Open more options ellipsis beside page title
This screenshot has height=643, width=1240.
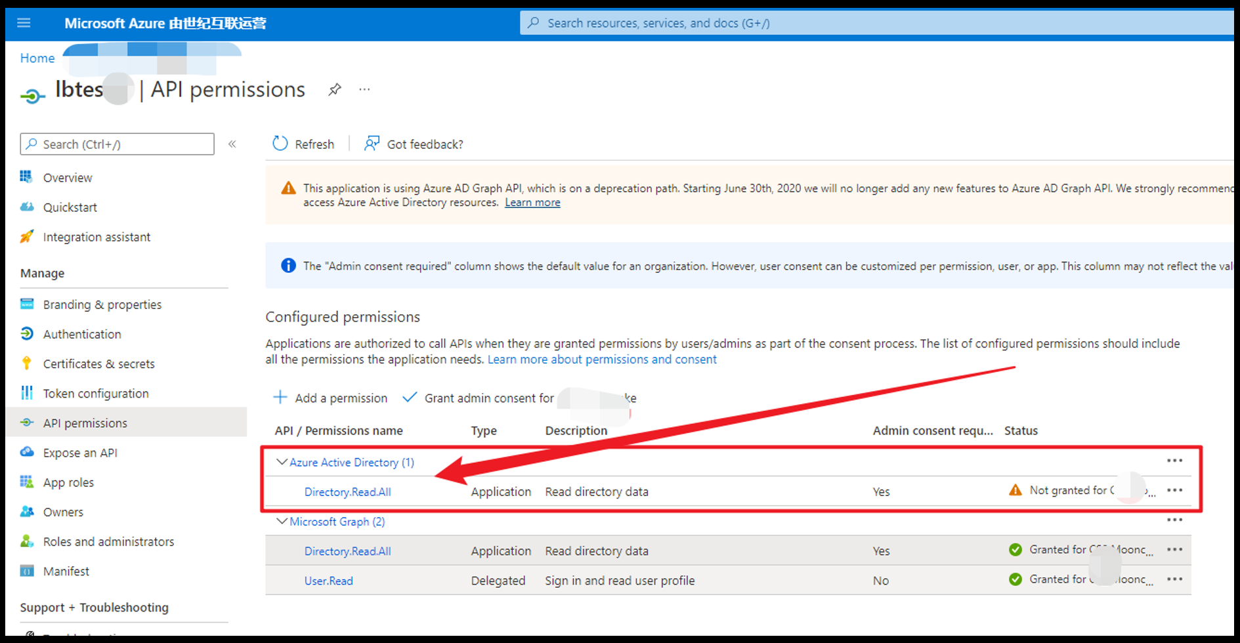pos(364,89)
